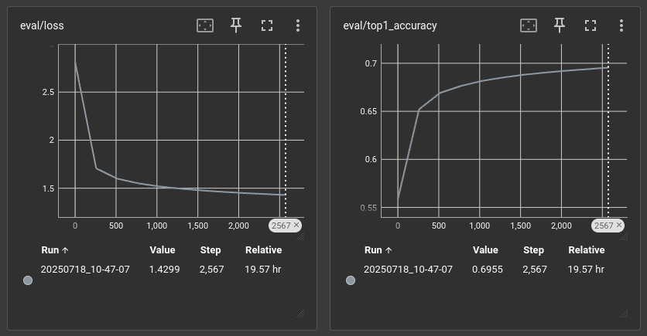The width and height of the screenshot is (647, 336).
Task: Fit domain to data on eval/top1_accuracy chart
Action: click(x=529, y=25)
